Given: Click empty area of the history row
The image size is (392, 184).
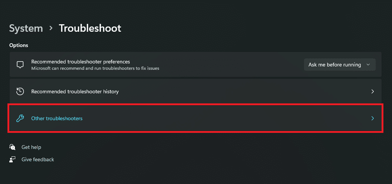Looking at the screenshot, I should (242, 91).
